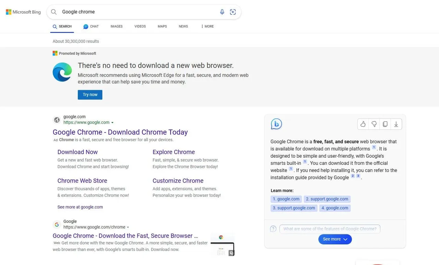
Task: Click the follow-up question input field
Action: point(329,229)
